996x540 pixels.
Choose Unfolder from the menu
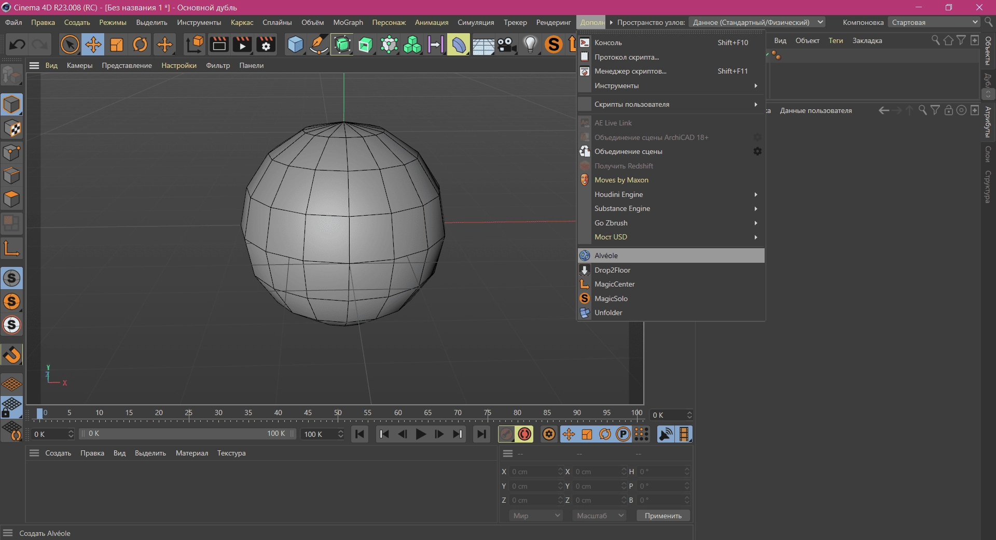671,312
